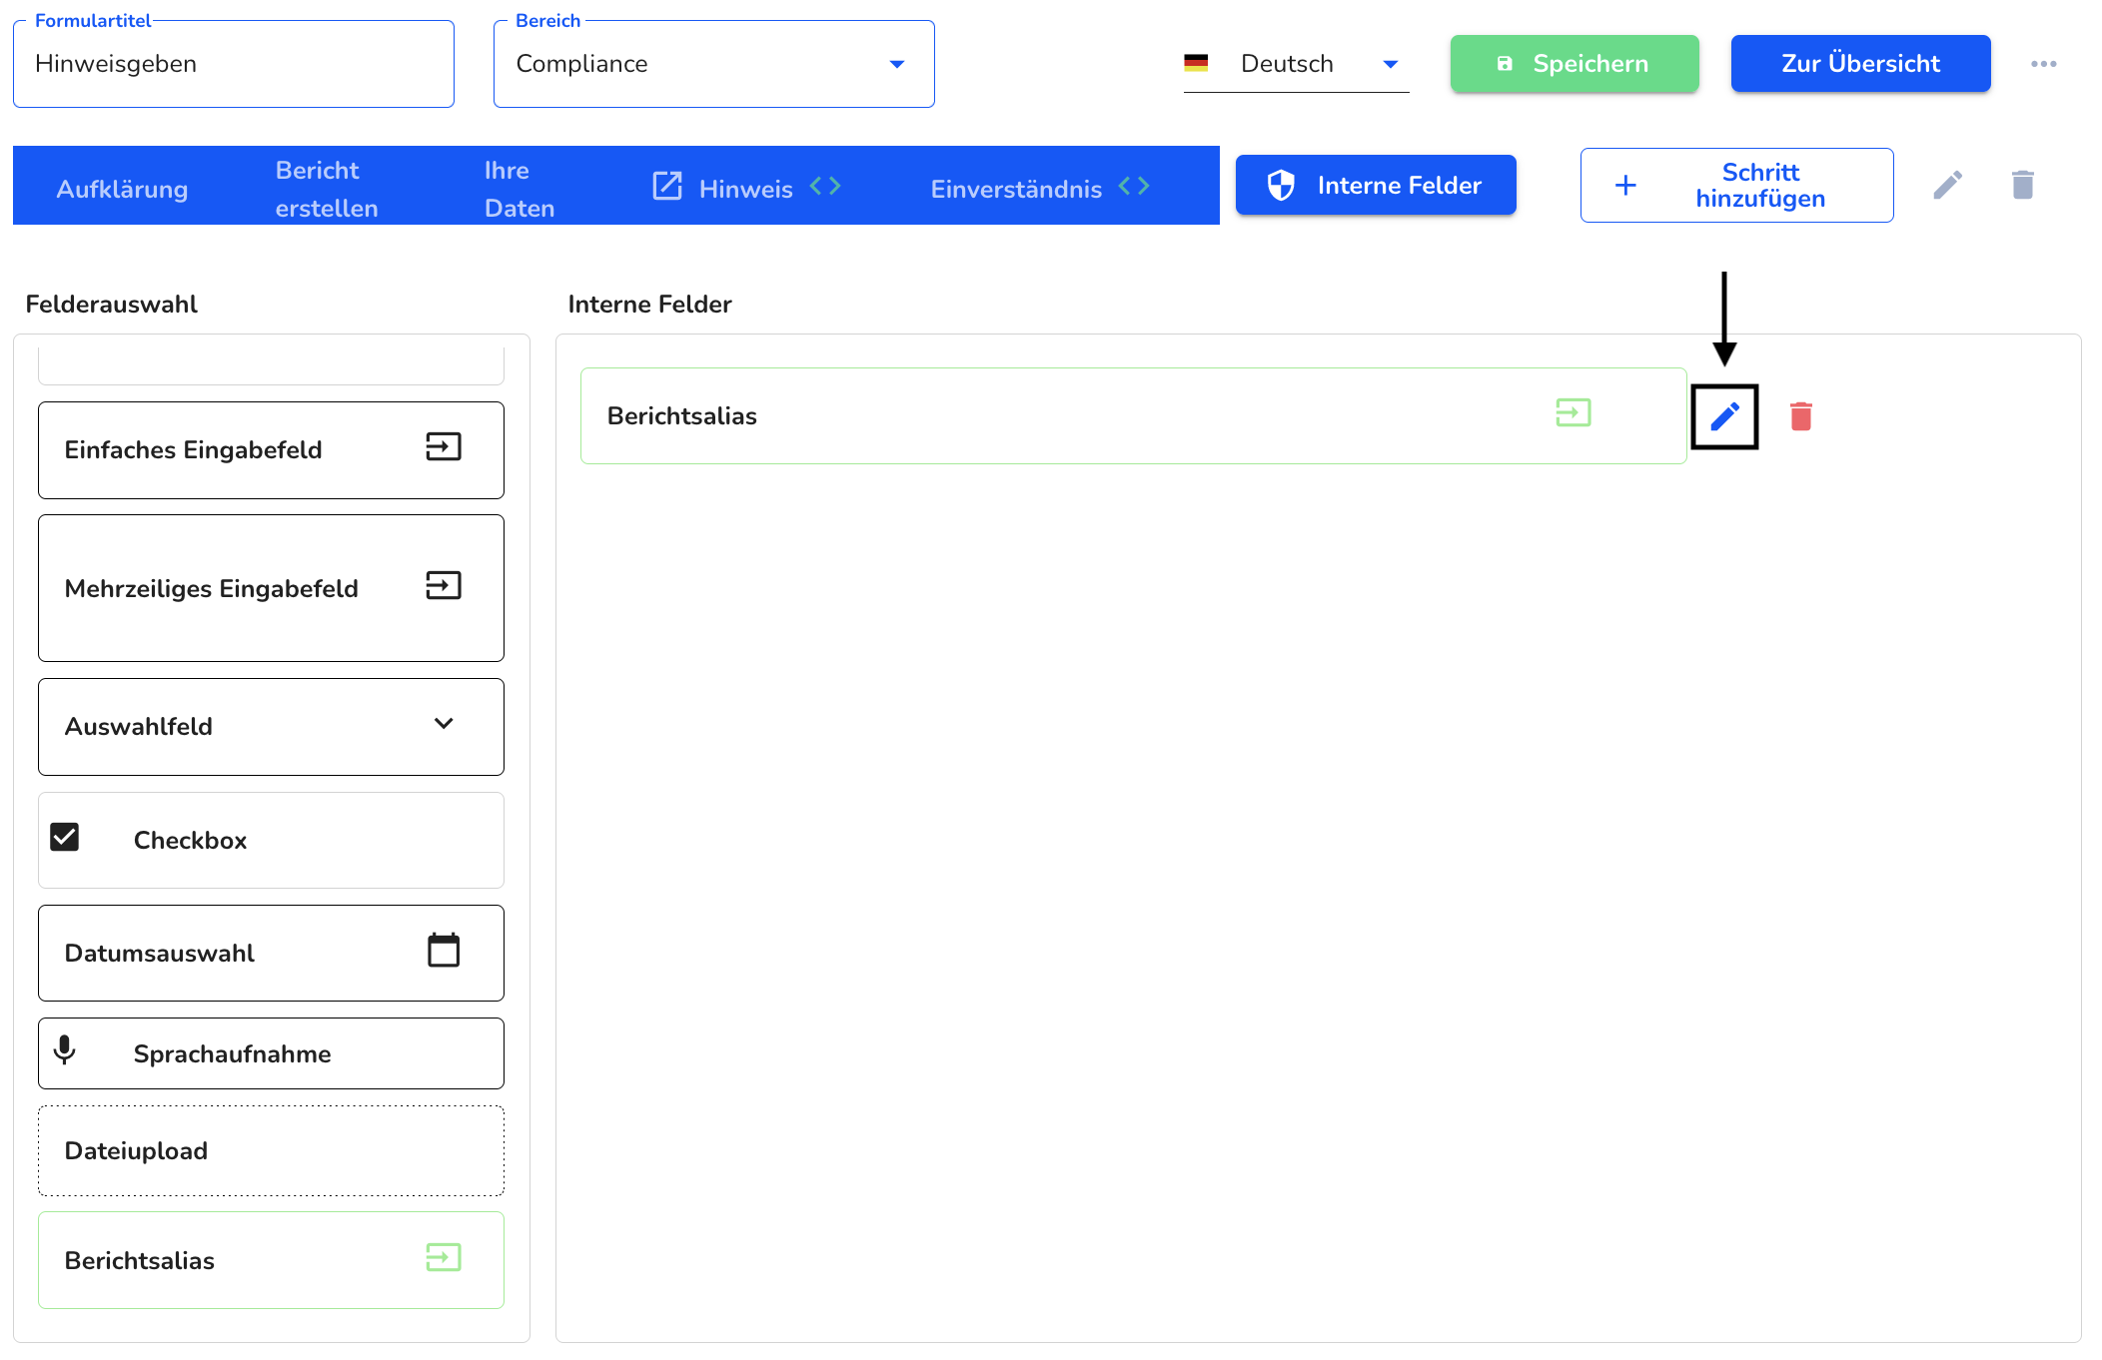Viewport: 2102px width, 1360px height.
Task: Switch to the Ihre Daten step tab
Action: click(520, 189)
